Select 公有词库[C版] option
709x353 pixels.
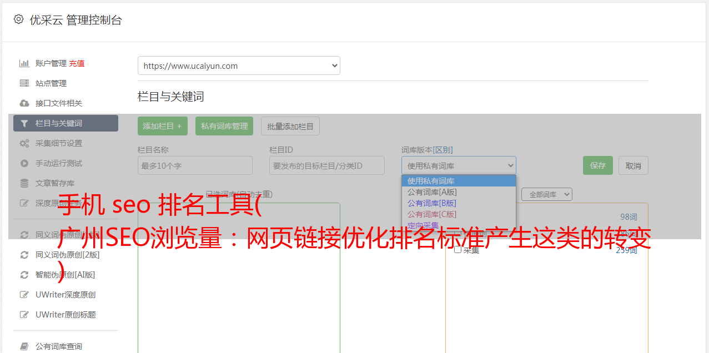[459, 214]
